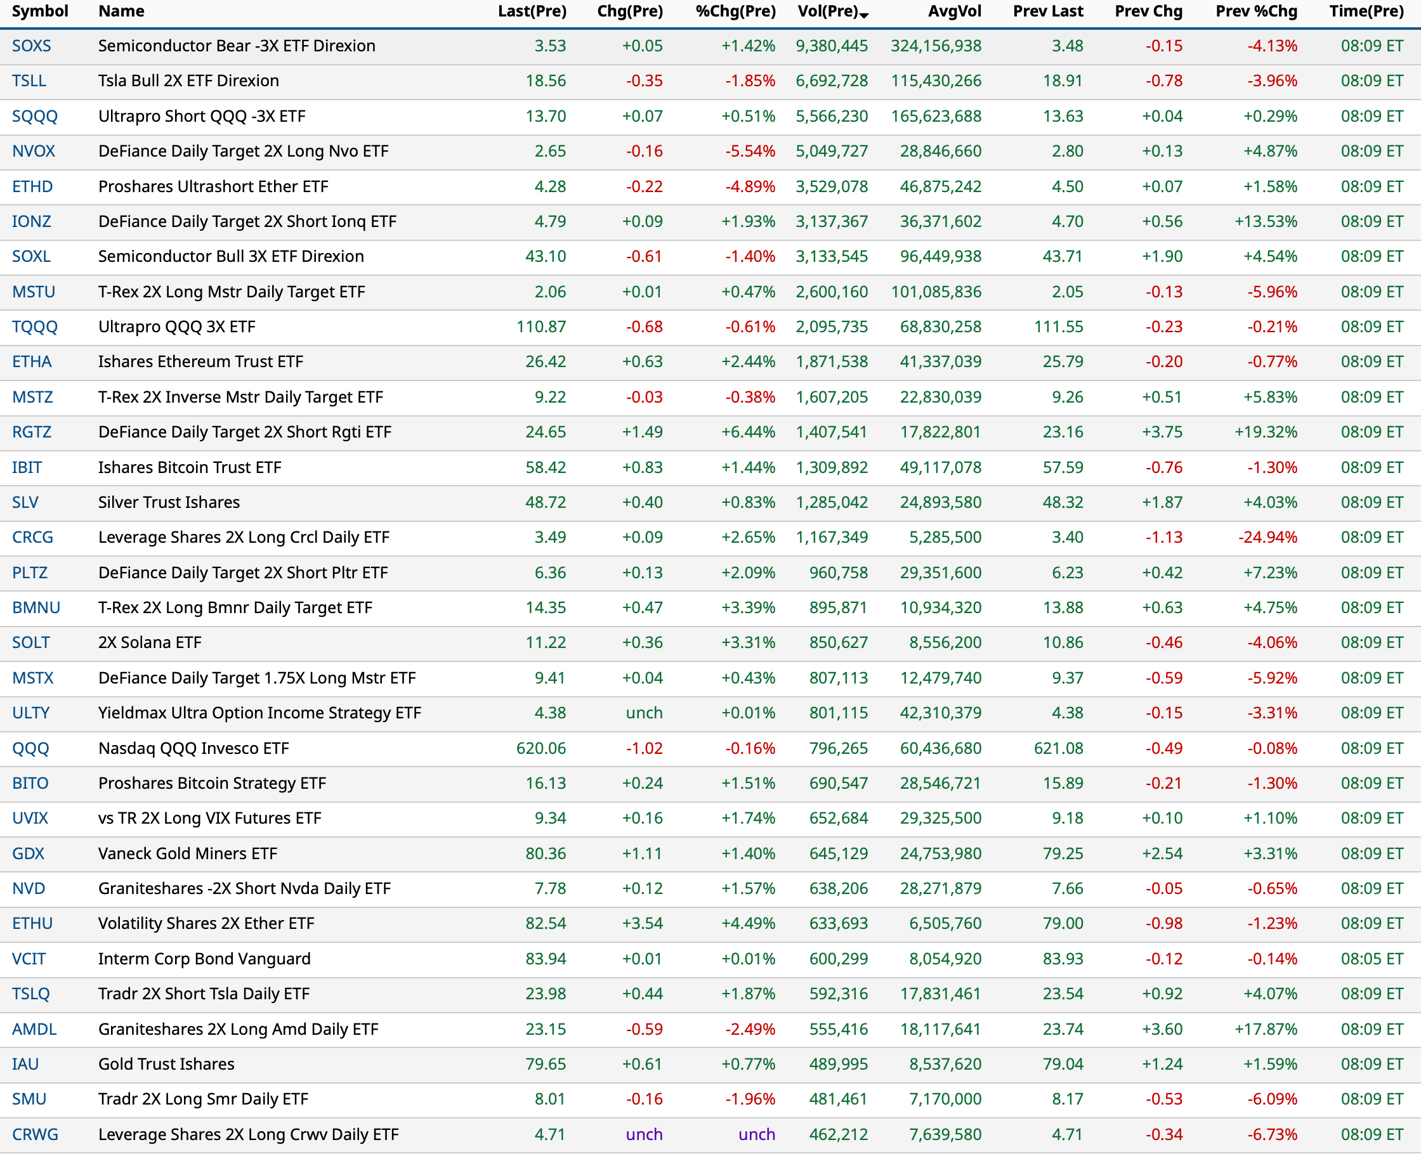Open the SOXS symbol link
This screenshot has height=1154, width=1421.
(31, 46)
